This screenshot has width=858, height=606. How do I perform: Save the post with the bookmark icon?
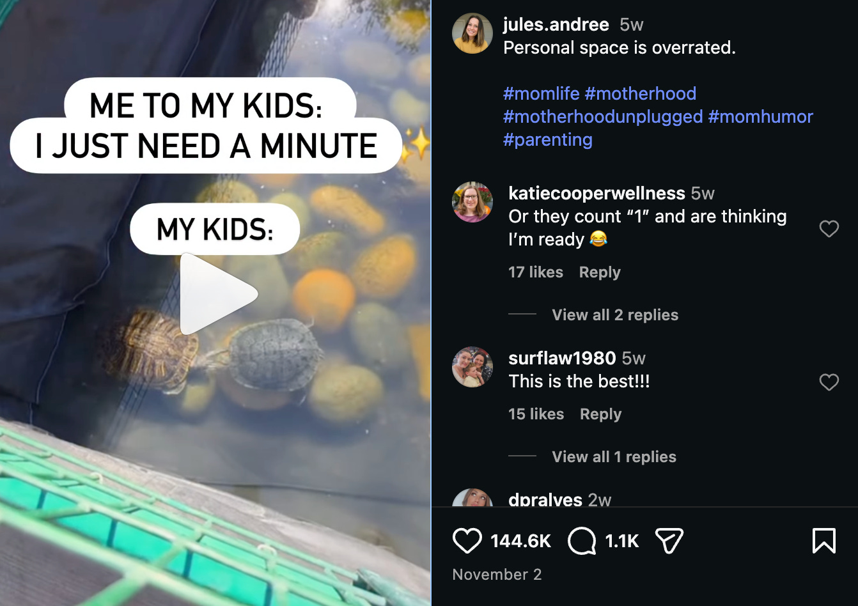click(x=824, y=541)
